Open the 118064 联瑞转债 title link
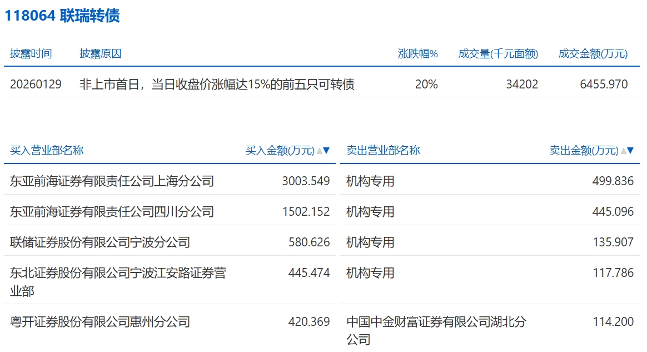647x352 pixels. coord(62,16)
